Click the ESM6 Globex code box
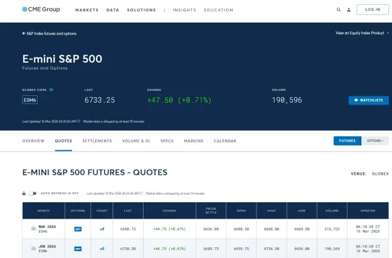 [29, 100]
